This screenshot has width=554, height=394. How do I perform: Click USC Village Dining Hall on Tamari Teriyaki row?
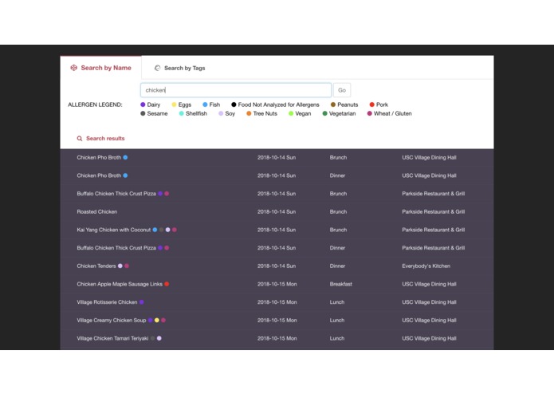pos(429,338)
